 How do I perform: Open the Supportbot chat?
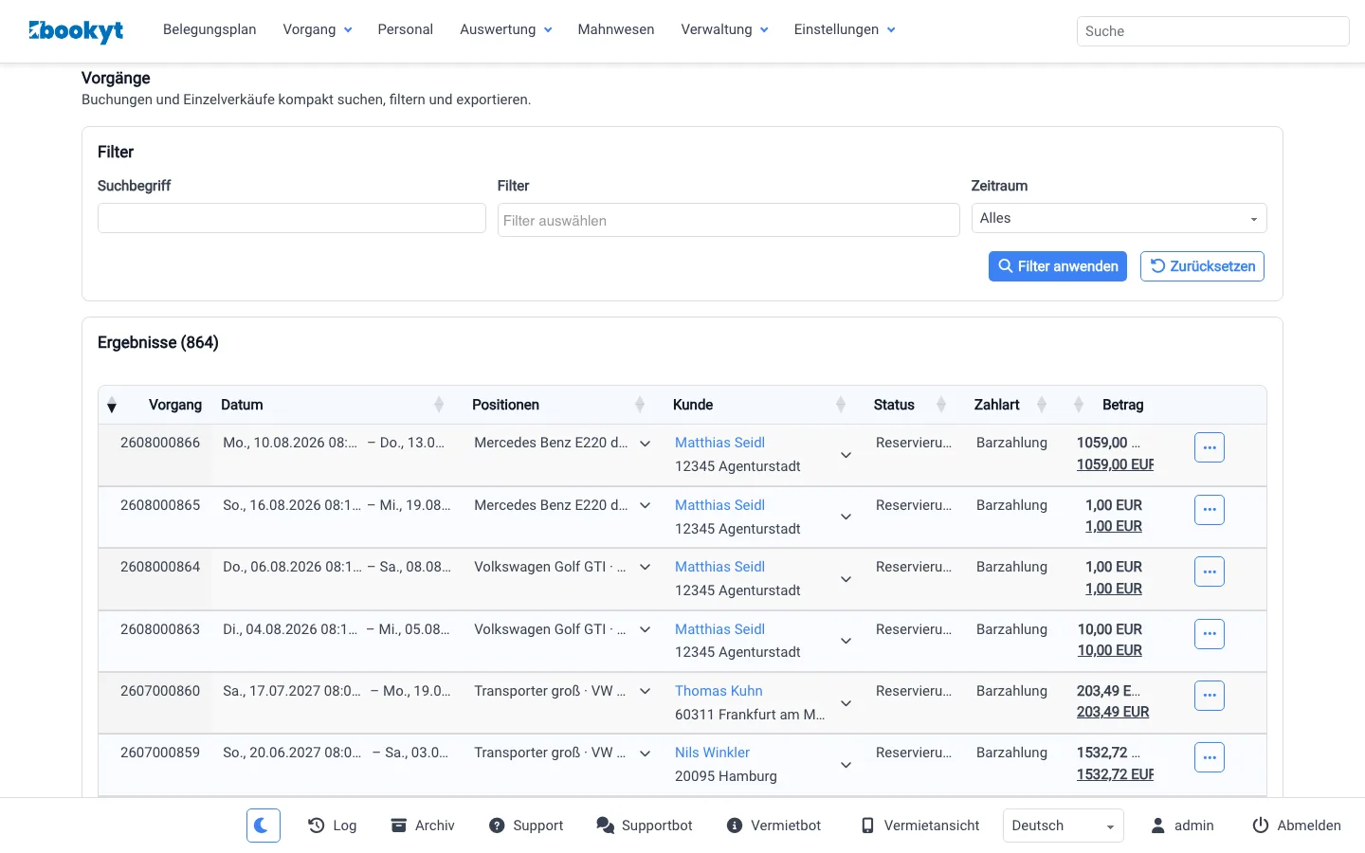(x=645, y=826)
